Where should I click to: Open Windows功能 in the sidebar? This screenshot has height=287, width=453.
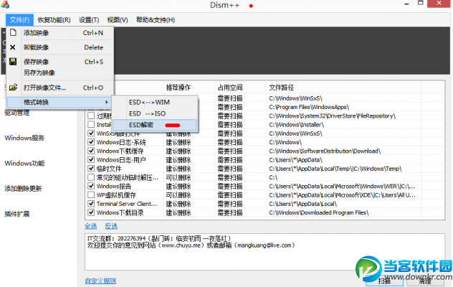pyautogui.click(x=24, y=163)
